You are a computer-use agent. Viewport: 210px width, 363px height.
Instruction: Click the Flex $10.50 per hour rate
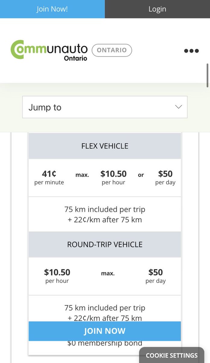point(113,178)
